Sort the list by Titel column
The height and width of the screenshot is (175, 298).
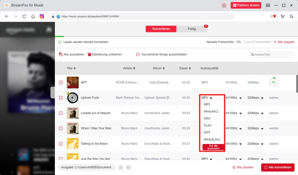tap(71, 68)
